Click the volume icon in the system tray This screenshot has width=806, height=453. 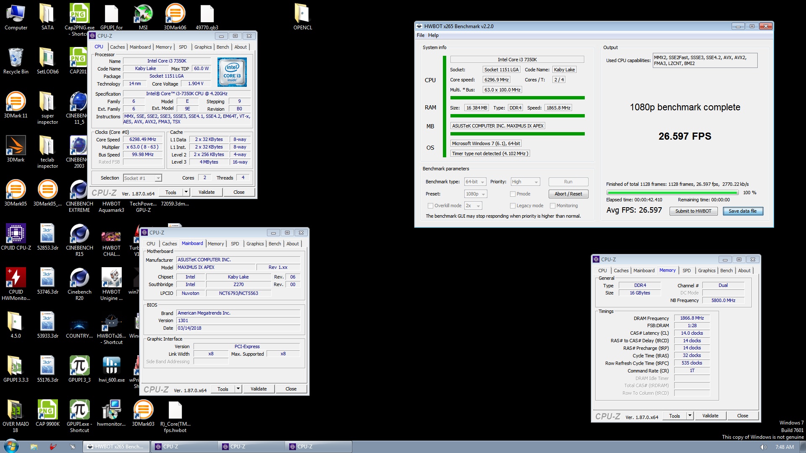point(763,447)
